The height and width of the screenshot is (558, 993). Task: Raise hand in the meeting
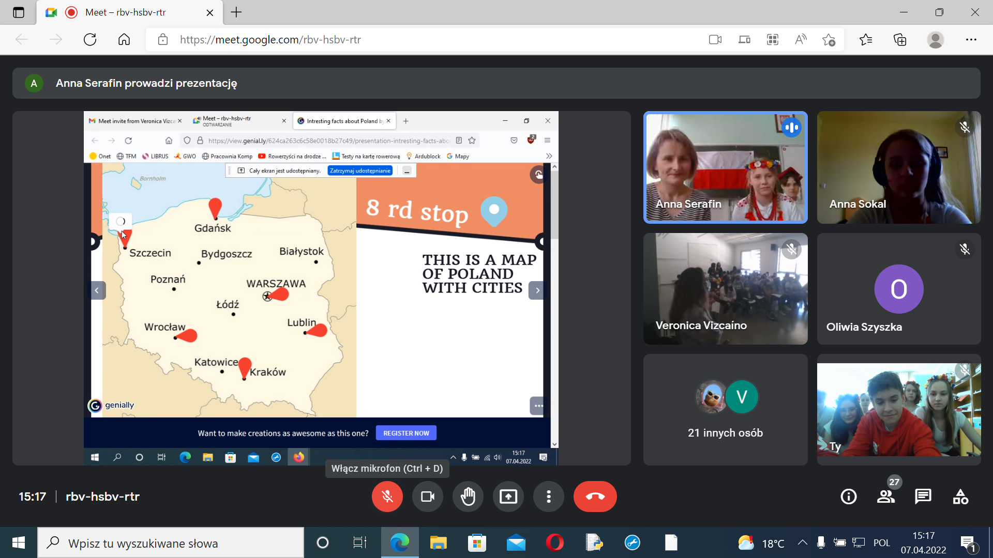[x=468, y=497]
